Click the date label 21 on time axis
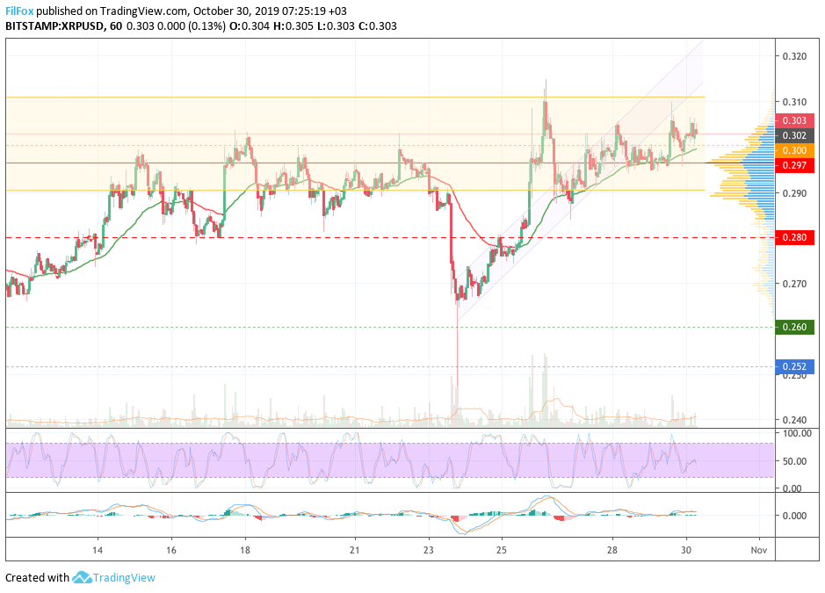This screenshot has width=825, height=593. pos(355,550)
